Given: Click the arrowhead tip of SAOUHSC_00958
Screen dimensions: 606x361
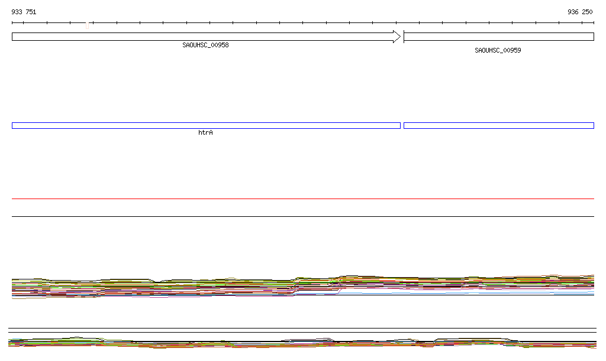Looking at the screenshot, I should coord(399,37).
